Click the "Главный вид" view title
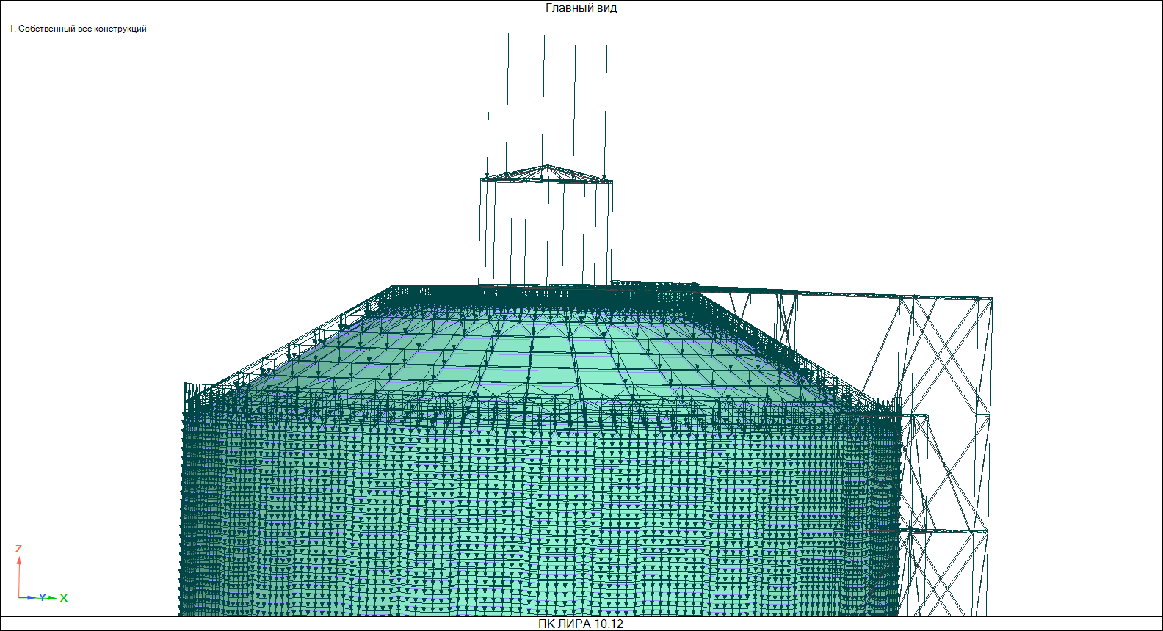Image resolution: width=1163 pixels, height=631 pixels. [581, 8]
